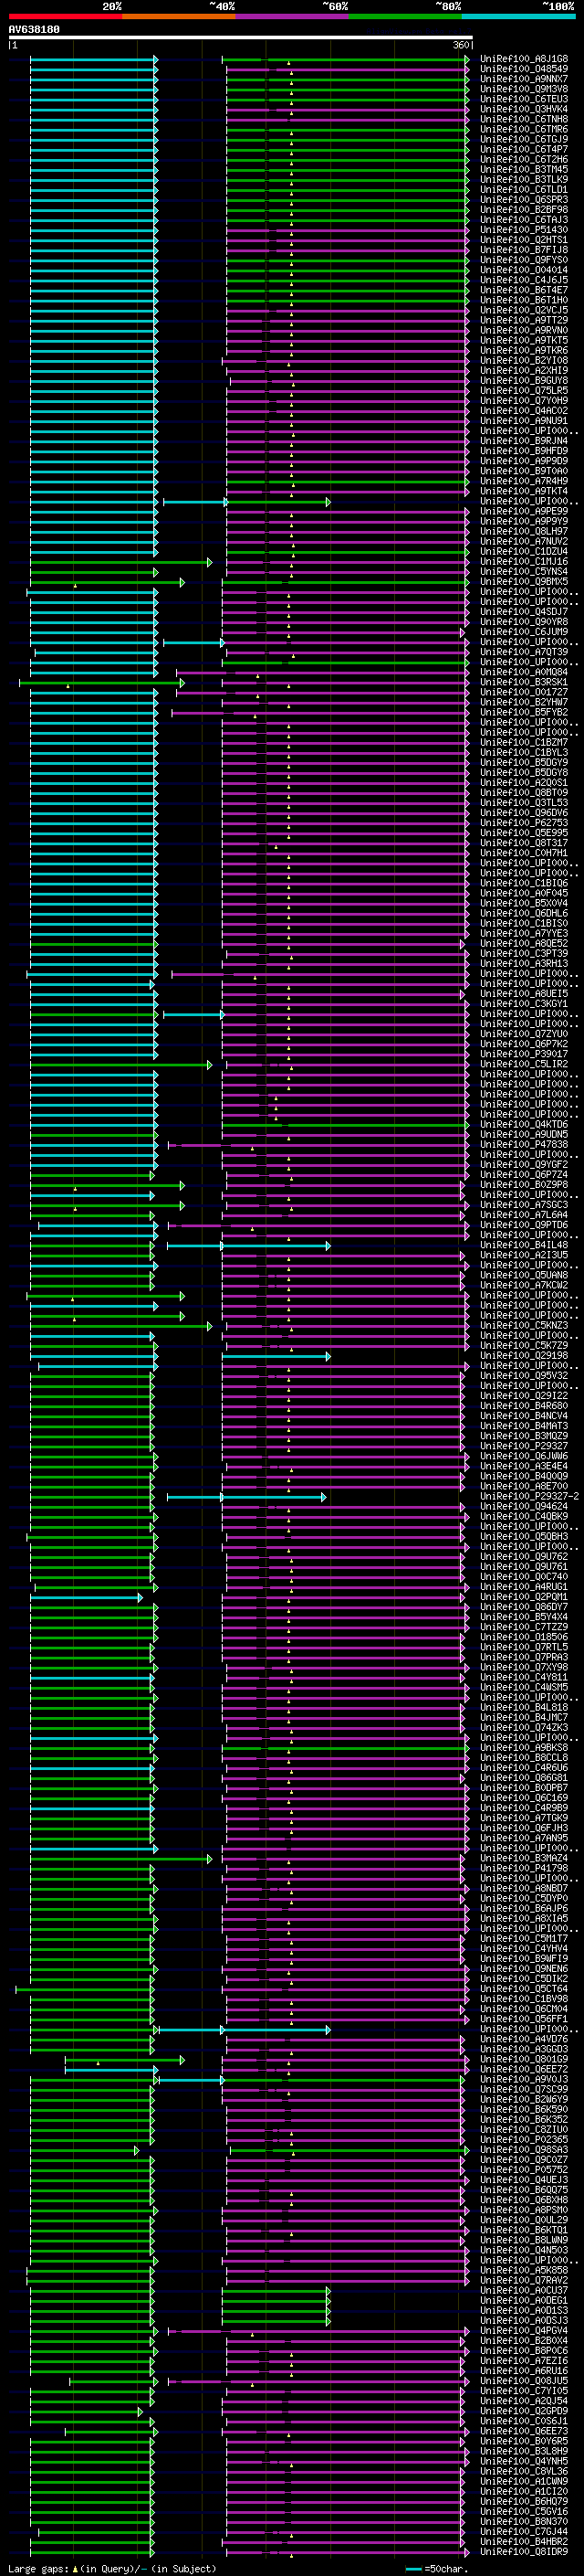584x2576 pixels.
Task: Select the UniRef100_B5X0V4 label
Action: (524, 904)
